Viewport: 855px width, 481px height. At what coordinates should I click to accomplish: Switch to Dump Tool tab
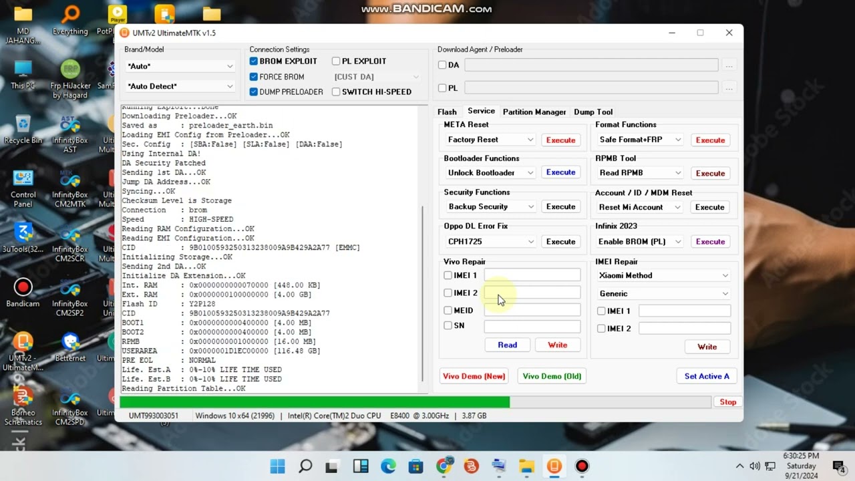pos(593,112)
